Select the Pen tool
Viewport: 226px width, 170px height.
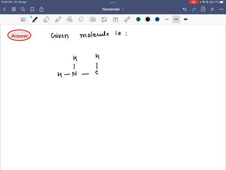(35, 19)
